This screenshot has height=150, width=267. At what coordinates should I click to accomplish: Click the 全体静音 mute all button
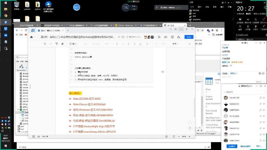(x=232, y=146)
